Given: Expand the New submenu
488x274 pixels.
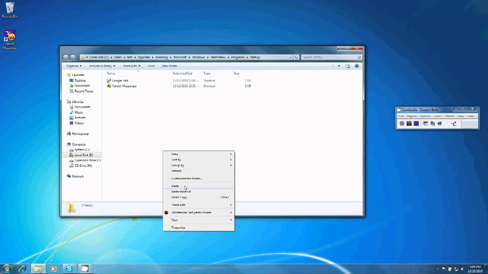Looking at the screenshot, I should (199, 220).
